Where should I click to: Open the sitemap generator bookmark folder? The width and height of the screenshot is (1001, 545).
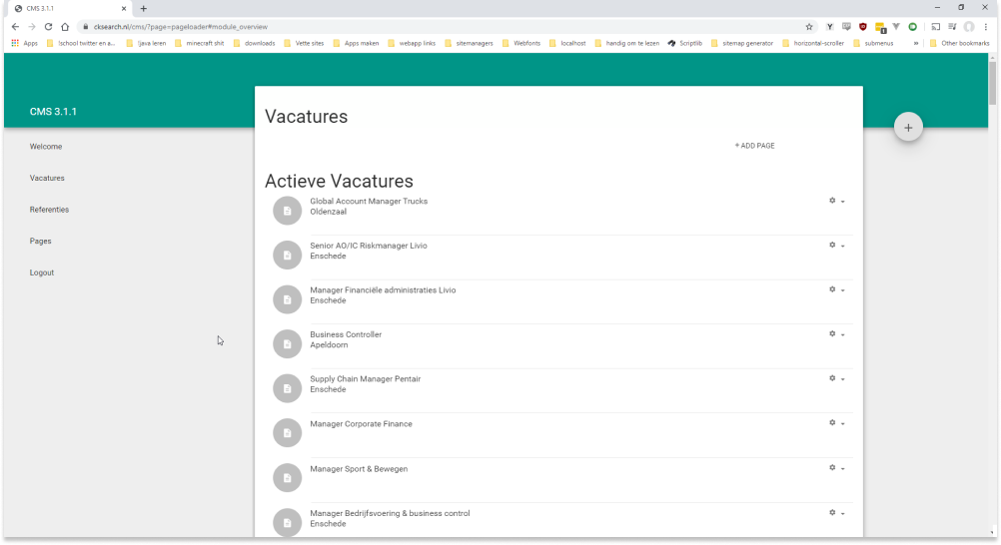pos(742,43)
